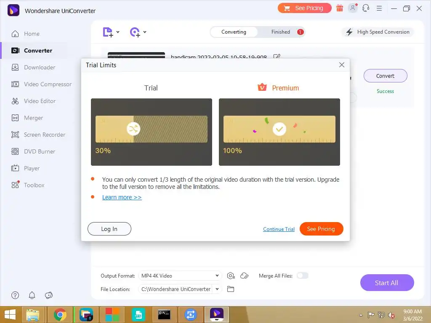Click the Player icon in sidebar
431x323 pixels.
(x=15, y=168)
